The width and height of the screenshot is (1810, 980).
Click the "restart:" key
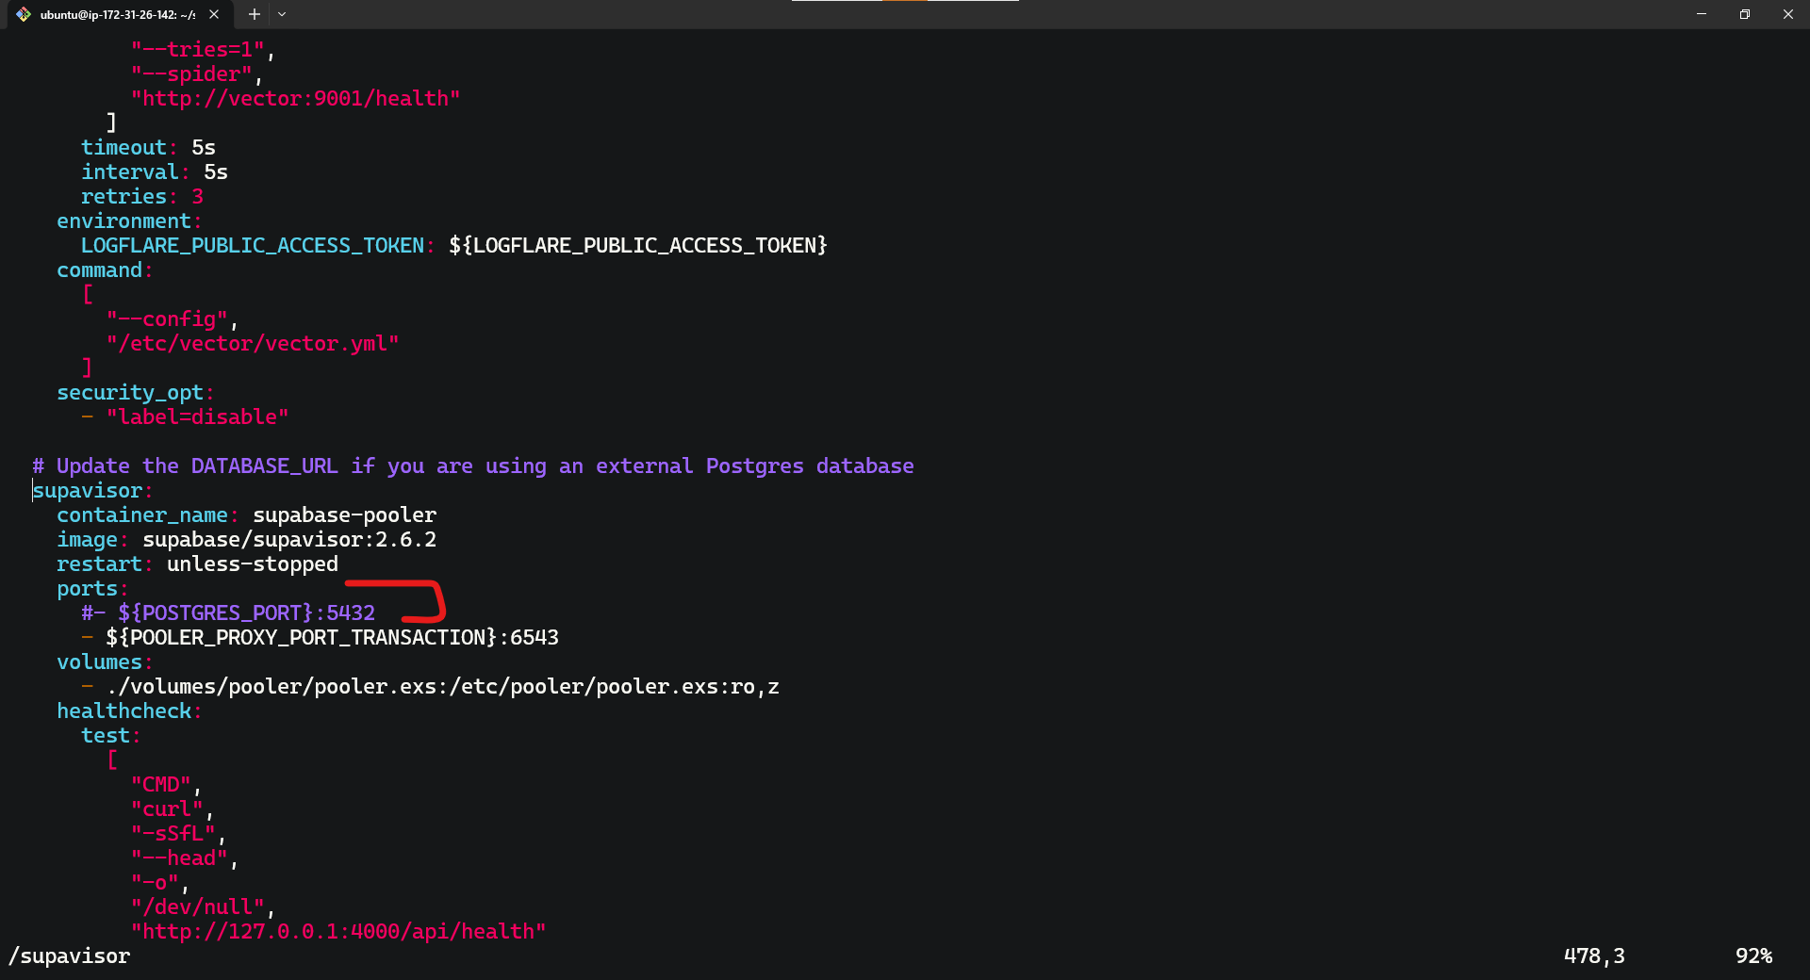105,564
